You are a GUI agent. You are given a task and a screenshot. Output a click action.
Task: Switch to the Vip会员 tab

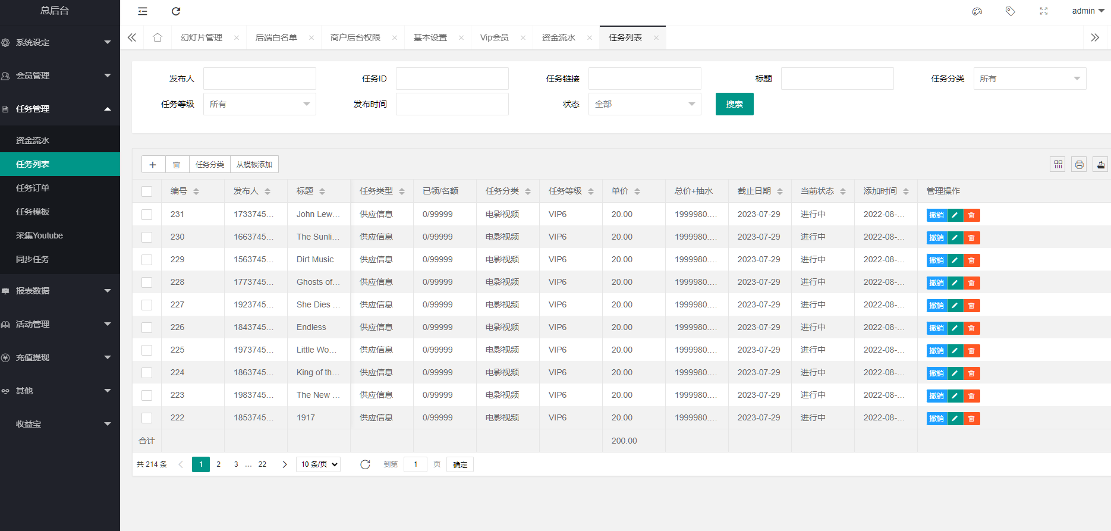(x=494, y=37)
